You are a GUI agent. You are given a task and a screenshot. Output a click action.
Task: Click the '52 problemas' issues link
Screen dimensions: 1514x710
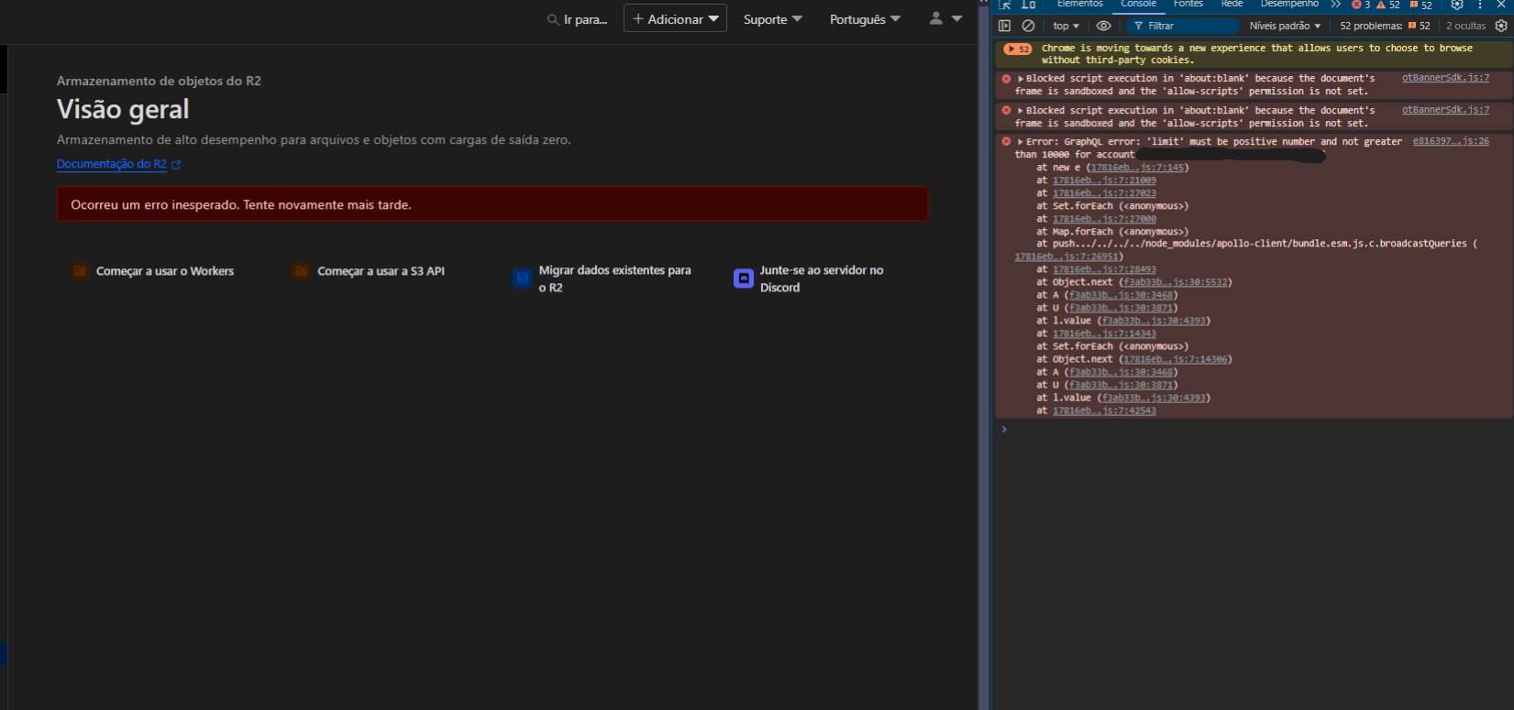(1385, 26)
